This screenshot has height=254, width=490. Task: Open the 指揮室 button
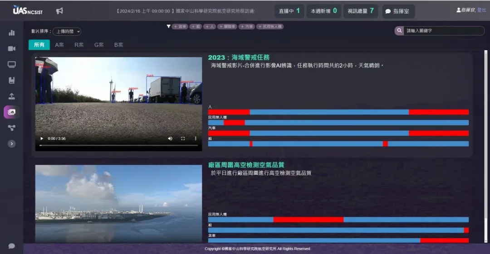pyautogui.click(x=398, y=11)
